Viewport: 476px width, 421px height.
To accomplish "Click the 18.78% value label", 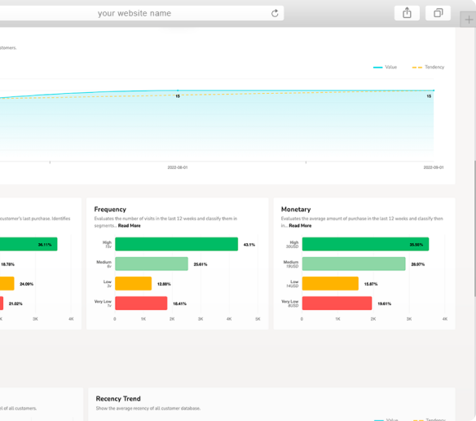I will coord(7,264).
